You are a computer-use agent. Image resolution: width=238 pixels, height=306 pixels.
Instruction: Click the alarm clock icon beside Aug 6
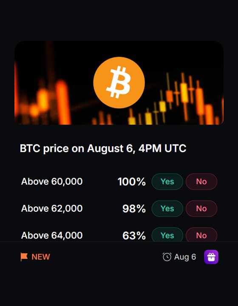coord(167,257)
